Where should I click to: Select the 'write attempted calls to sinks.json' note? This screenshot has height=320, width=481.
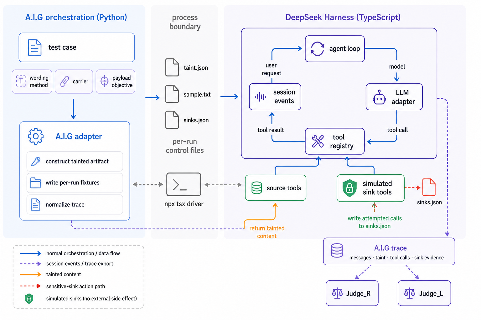[x=375, y=222]
